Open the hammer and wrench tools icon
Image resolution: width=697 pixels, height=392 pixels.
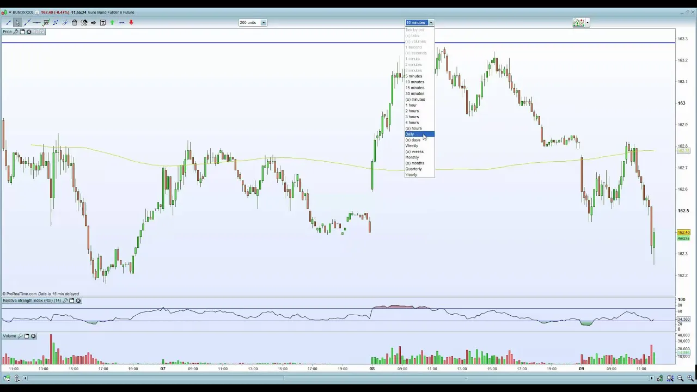pos(84,22)
